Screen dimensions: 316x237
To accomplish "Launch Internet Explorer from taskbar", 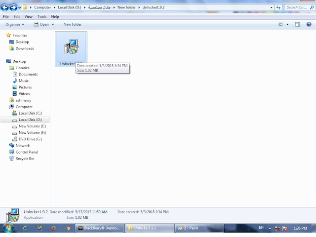I will pos(25,228).
